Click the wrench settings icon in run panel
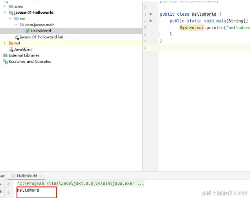Viewport: 250px width, 198px height. click(x=1, y=192)
